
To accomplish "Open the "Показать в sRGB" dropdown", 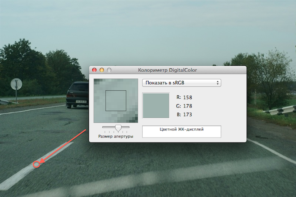I will click(x=182, y=83).
